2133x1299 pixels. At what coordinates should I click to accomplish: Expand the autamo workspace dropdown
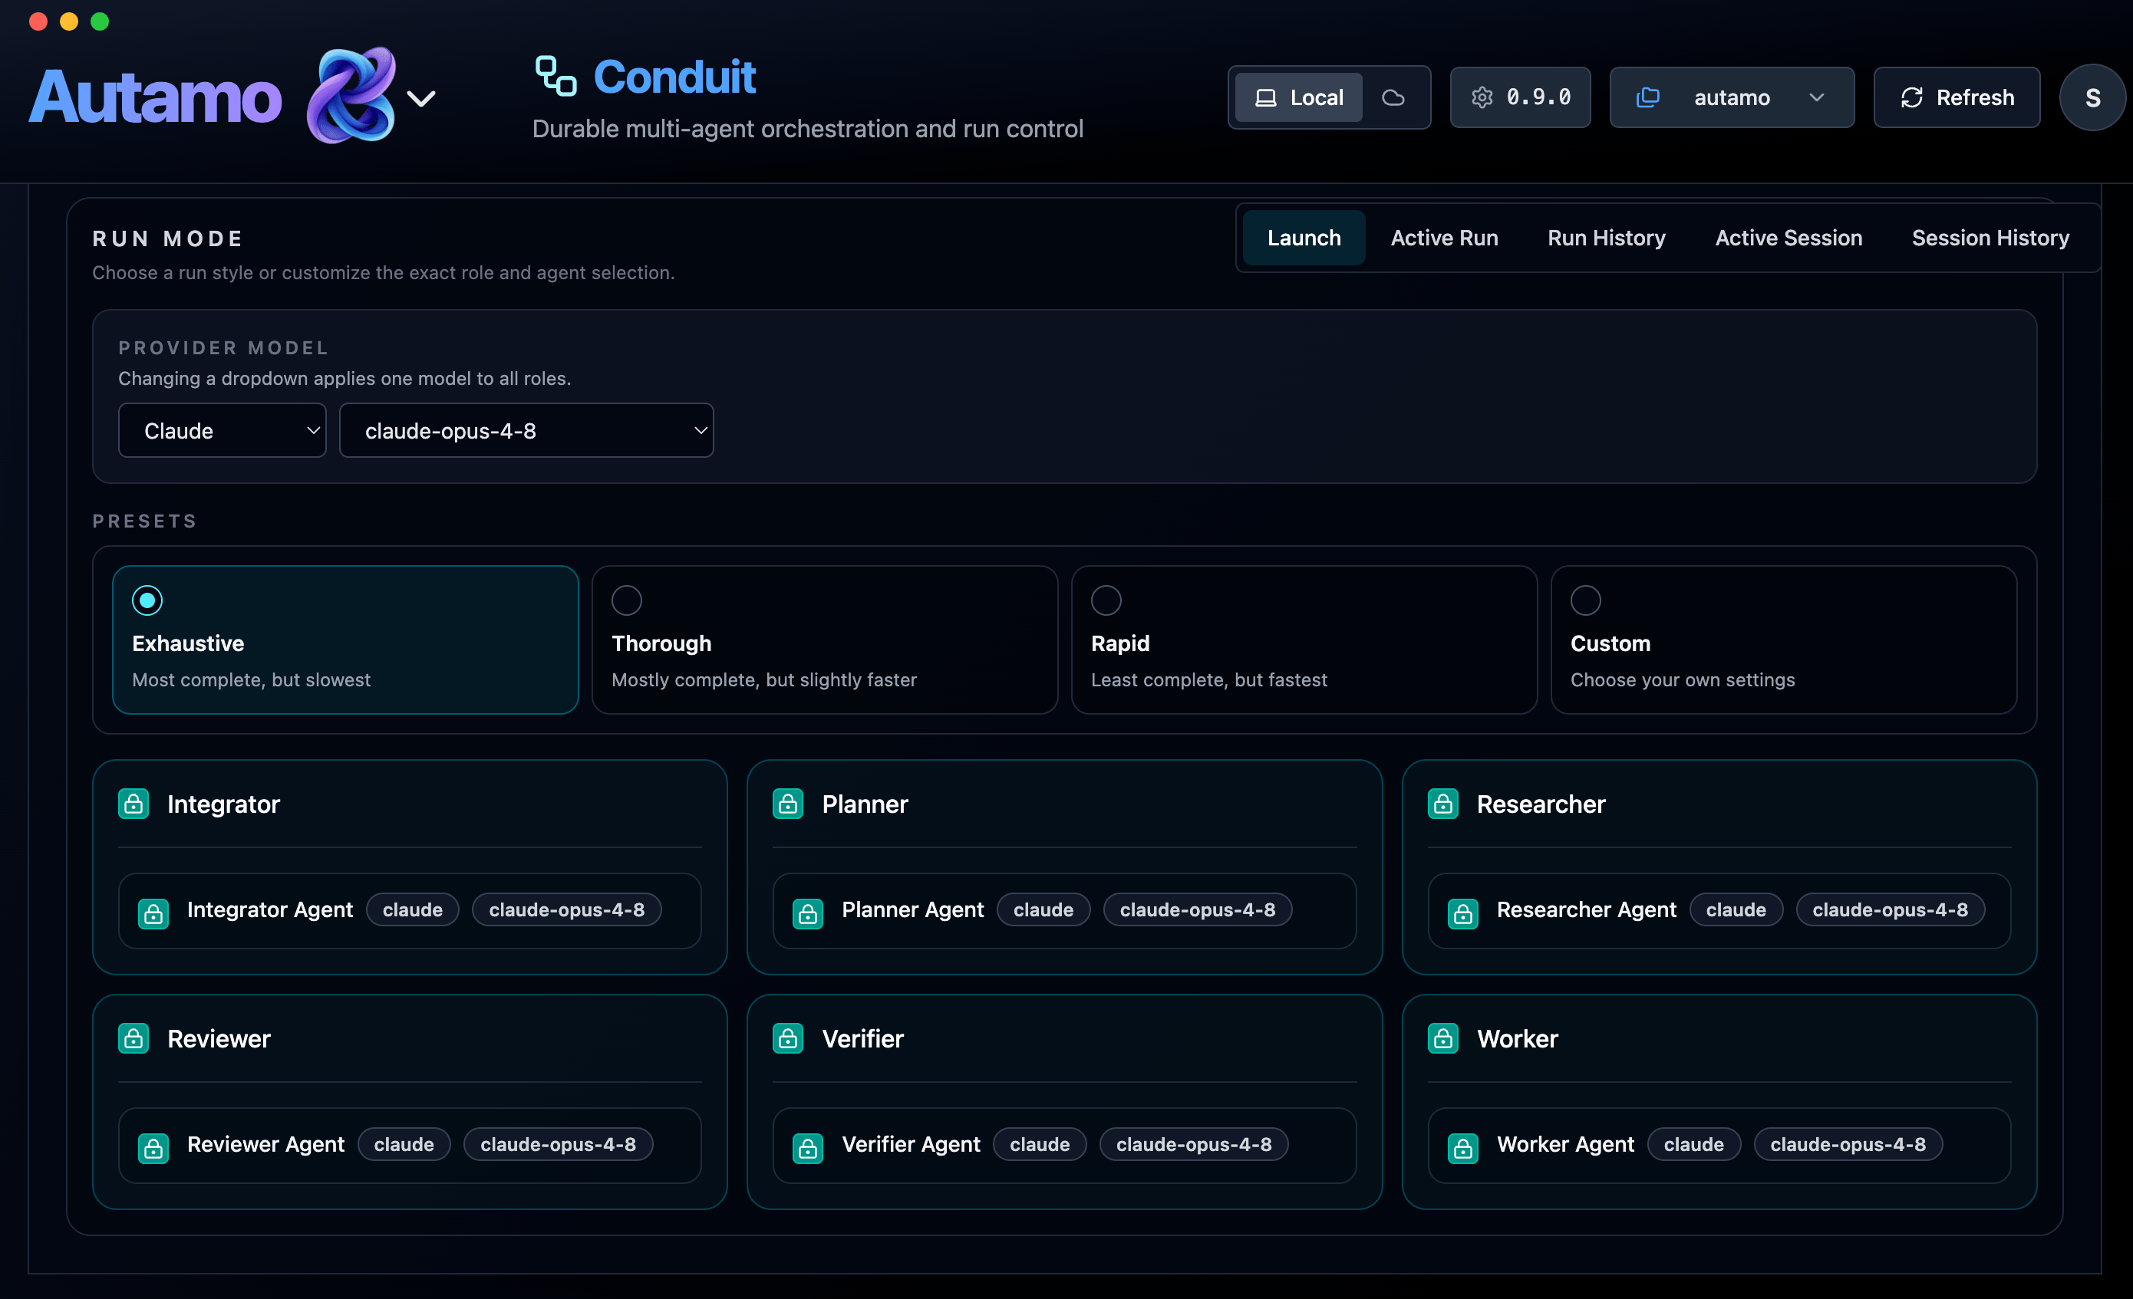[1732, 97]
